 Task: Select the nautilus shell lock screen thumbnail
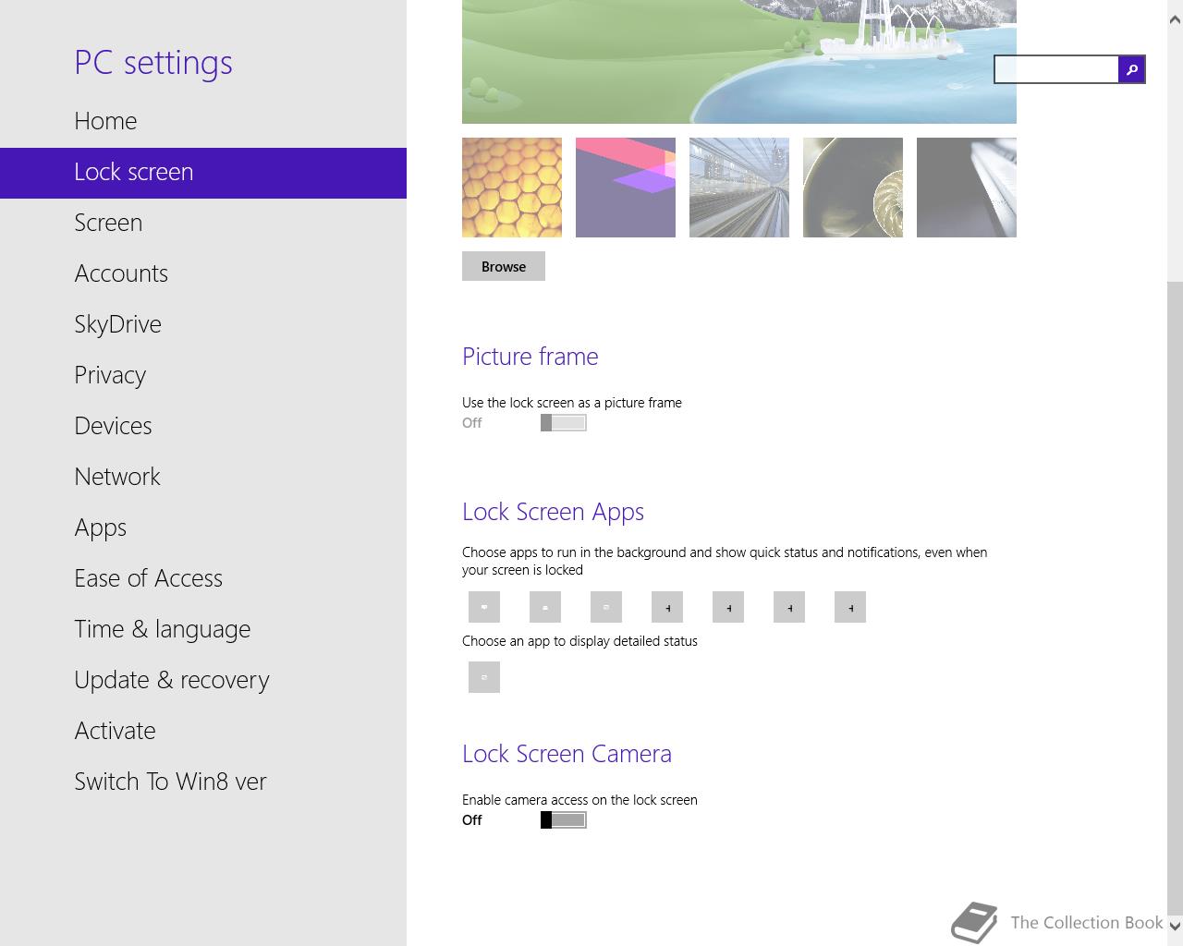pos(853,188)
